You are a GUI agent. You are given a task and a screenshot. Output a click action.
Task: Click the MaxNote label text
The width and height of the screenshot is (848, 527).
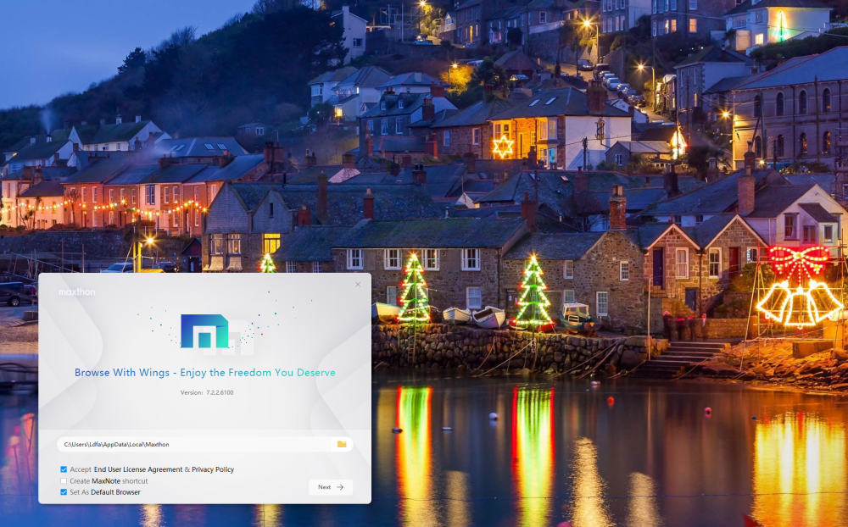coord(105,481)
